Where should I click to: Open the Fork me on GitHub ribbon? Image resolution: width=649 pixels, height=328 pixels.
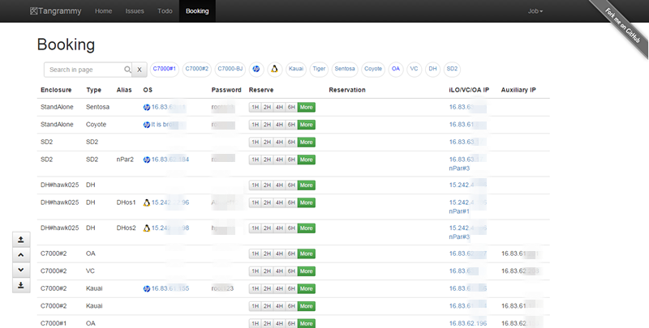(x=622, y=26)
